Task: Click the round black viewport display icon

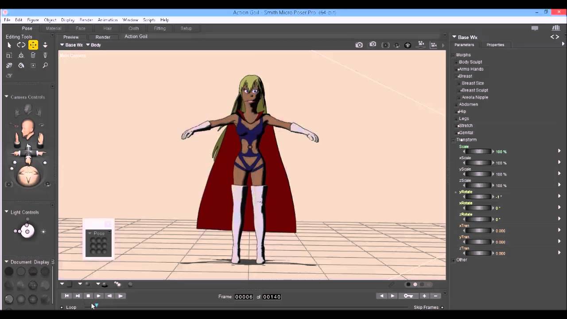Action: 408,45
